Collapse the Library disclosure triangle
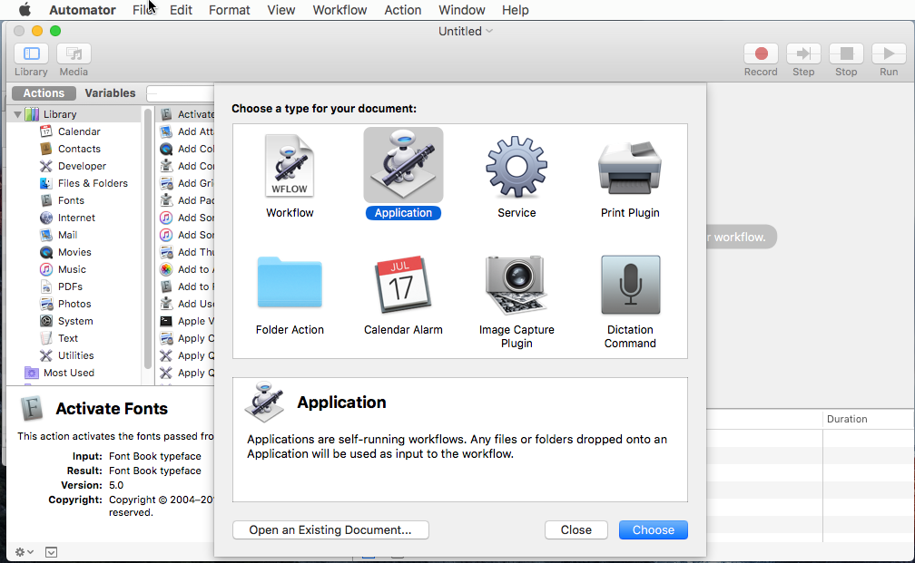Screen dimensions: 915x563 click(x=17, y=114)
